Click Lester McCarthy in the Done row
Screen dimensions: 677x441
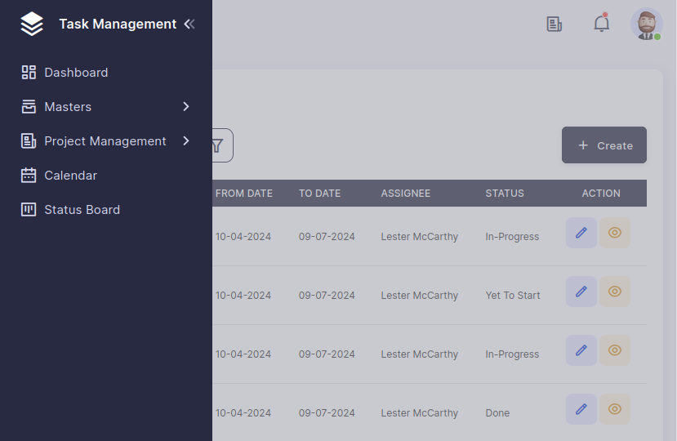tap(419, 413)
